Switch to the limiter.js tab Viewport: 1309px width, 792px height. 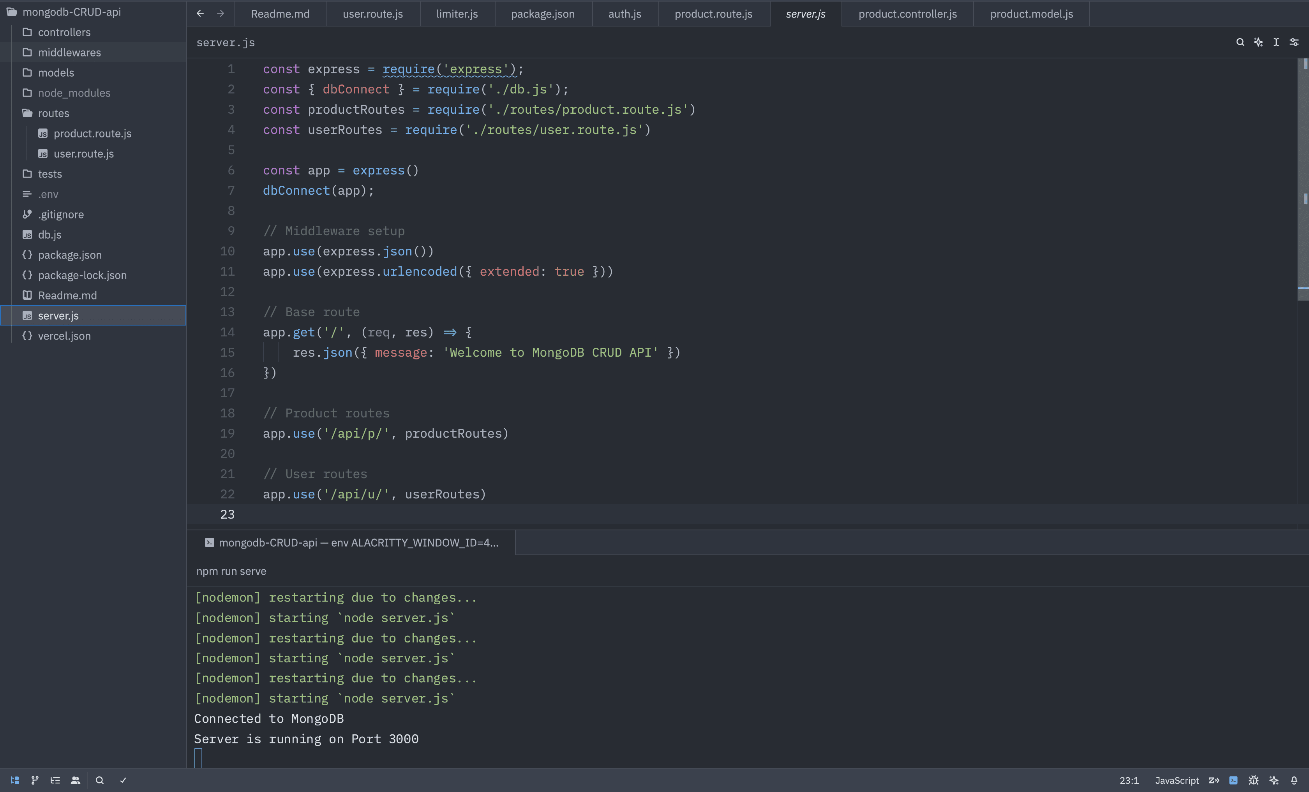(x=457, y=14)
